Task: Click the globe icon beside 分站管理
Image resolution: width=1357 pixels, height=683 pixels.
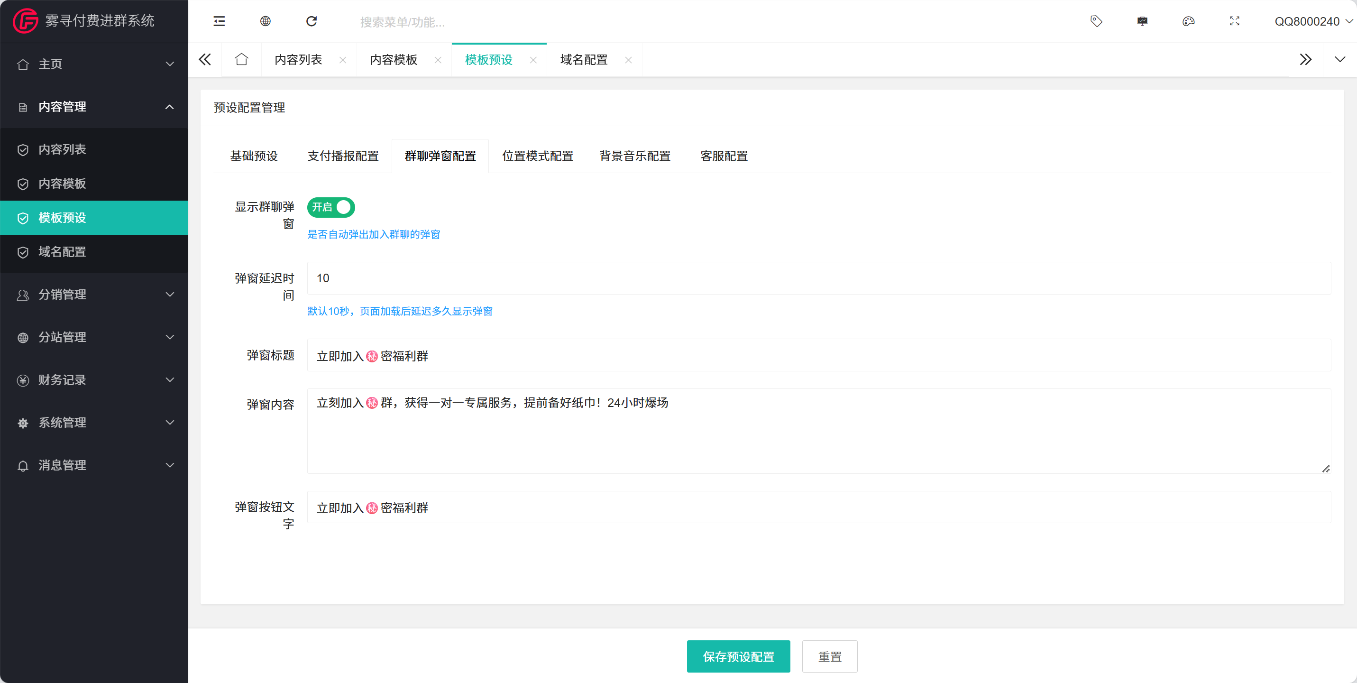Action: click(x=23, y=337)
